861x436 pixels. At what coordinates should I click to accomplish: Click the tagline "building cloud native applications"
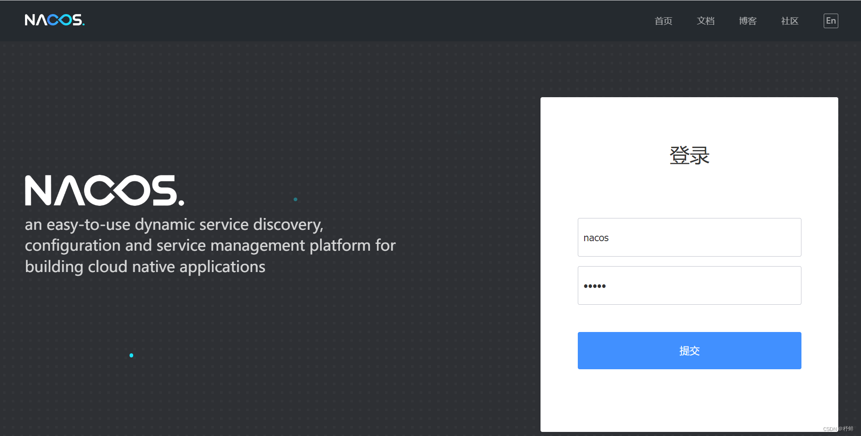pos(145,267)
